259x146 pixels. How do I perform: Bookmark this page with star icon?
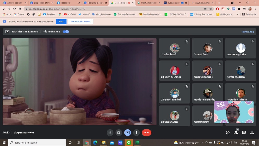[x=211, y=9]
